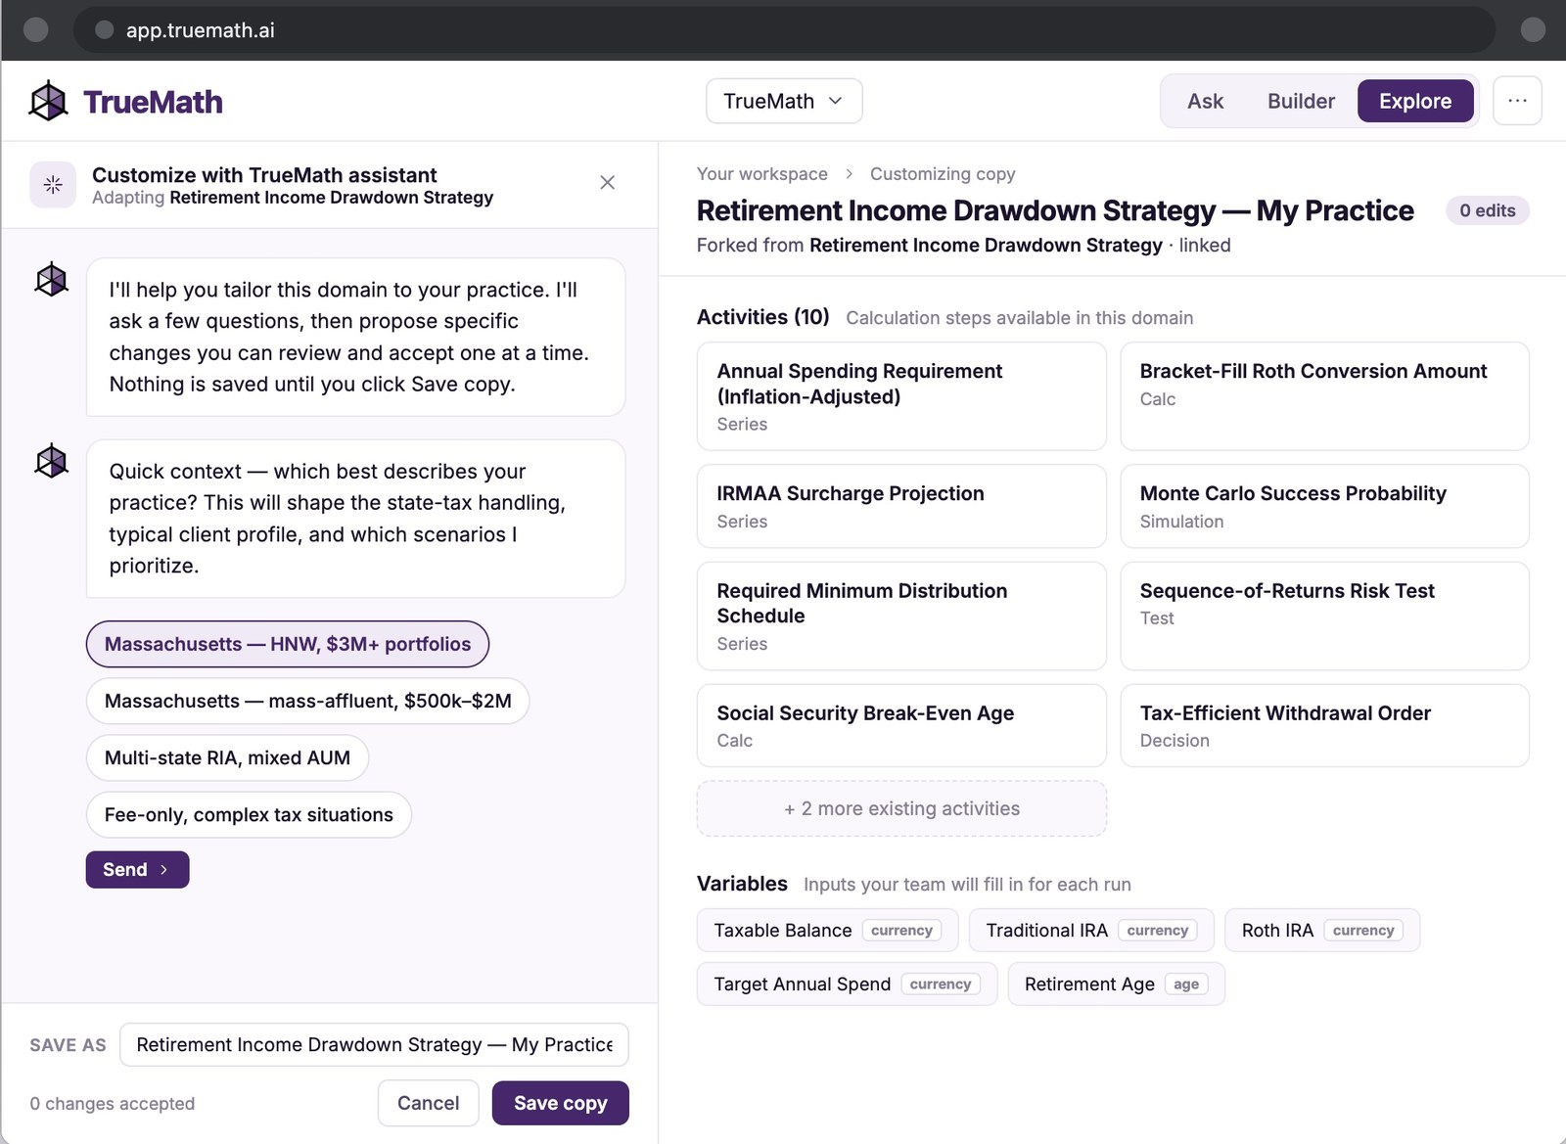Open Required Minimum Distribution Schedule card
Image resolution: width=1566 pixels, height=1144 pixels.
pyautogui.click(x=901, y=616)
